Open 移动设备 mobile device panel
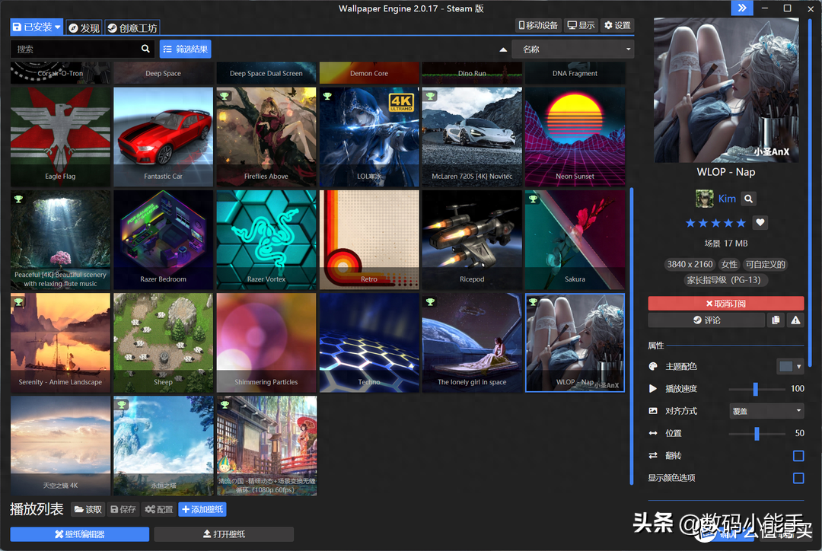Viewport: 822px width, 551px height. click(x=538, y=25)
